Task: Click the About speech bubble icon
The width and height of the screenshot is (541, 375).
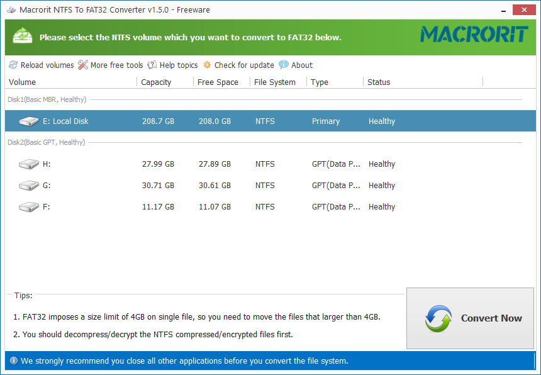Action: 284,65
